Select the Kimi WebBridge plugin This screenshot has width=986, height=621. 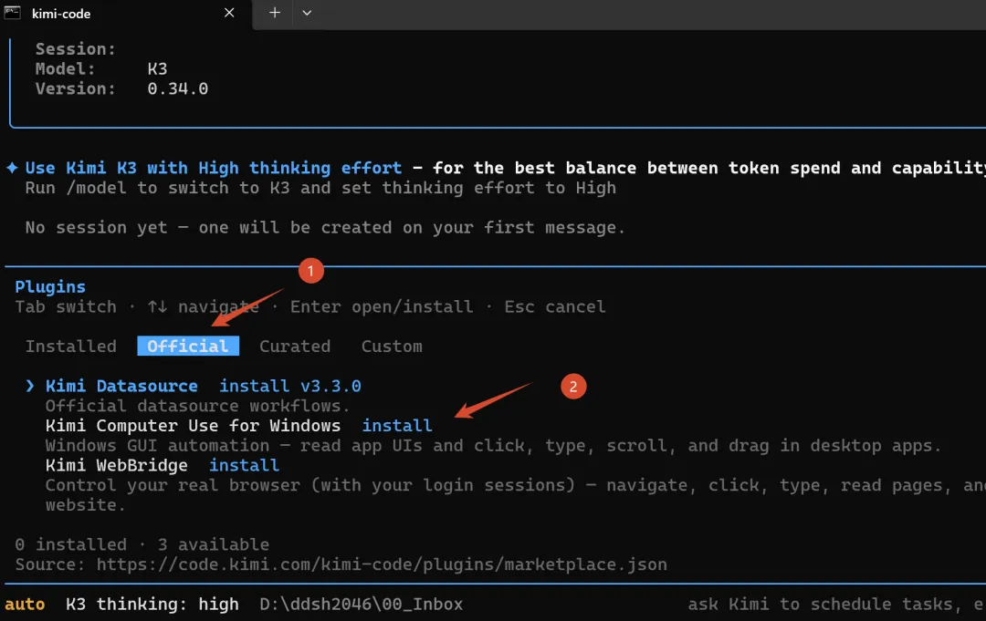[x=116, y=465]
